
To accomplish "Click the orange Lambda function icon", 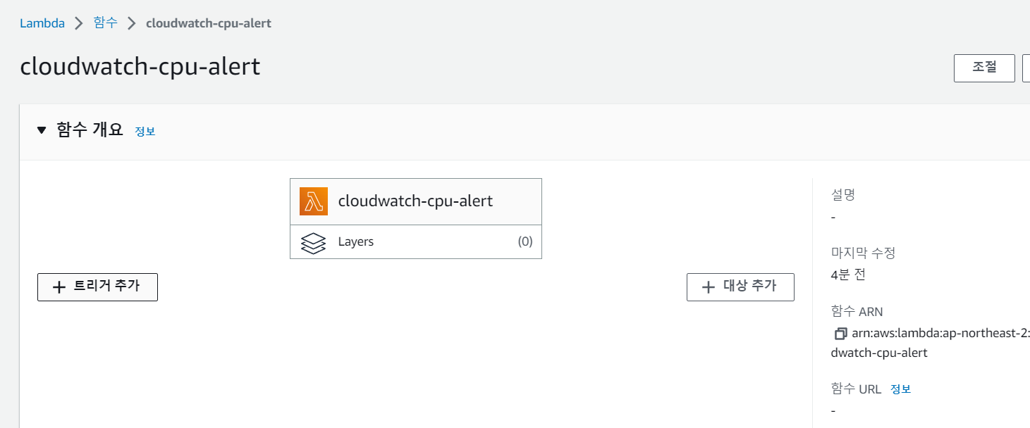I will pyautogui.click(x=314, y=201).
